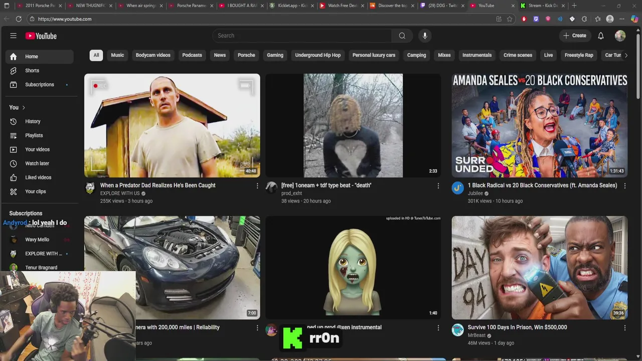Open the YouTube hamburger guide menu
642x361 pixels.
[x=14, y=36]
